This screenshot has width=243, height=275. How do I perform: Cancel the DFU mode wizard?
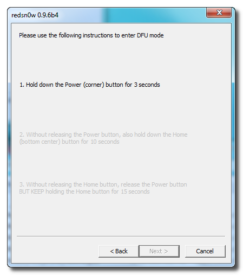[205, 251]
